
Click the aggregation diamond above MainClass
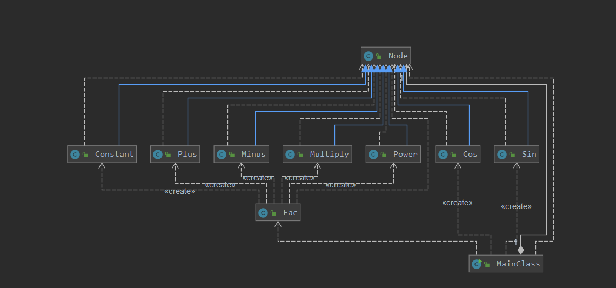[521, 250]
